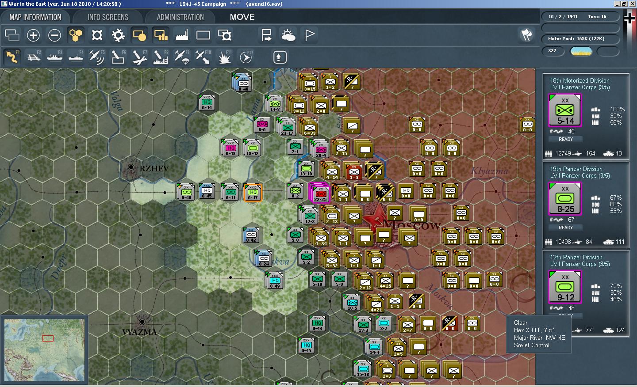Click the square bracket-corner map icon
Screen dimensions: 637x387
[x=97, y=35]
